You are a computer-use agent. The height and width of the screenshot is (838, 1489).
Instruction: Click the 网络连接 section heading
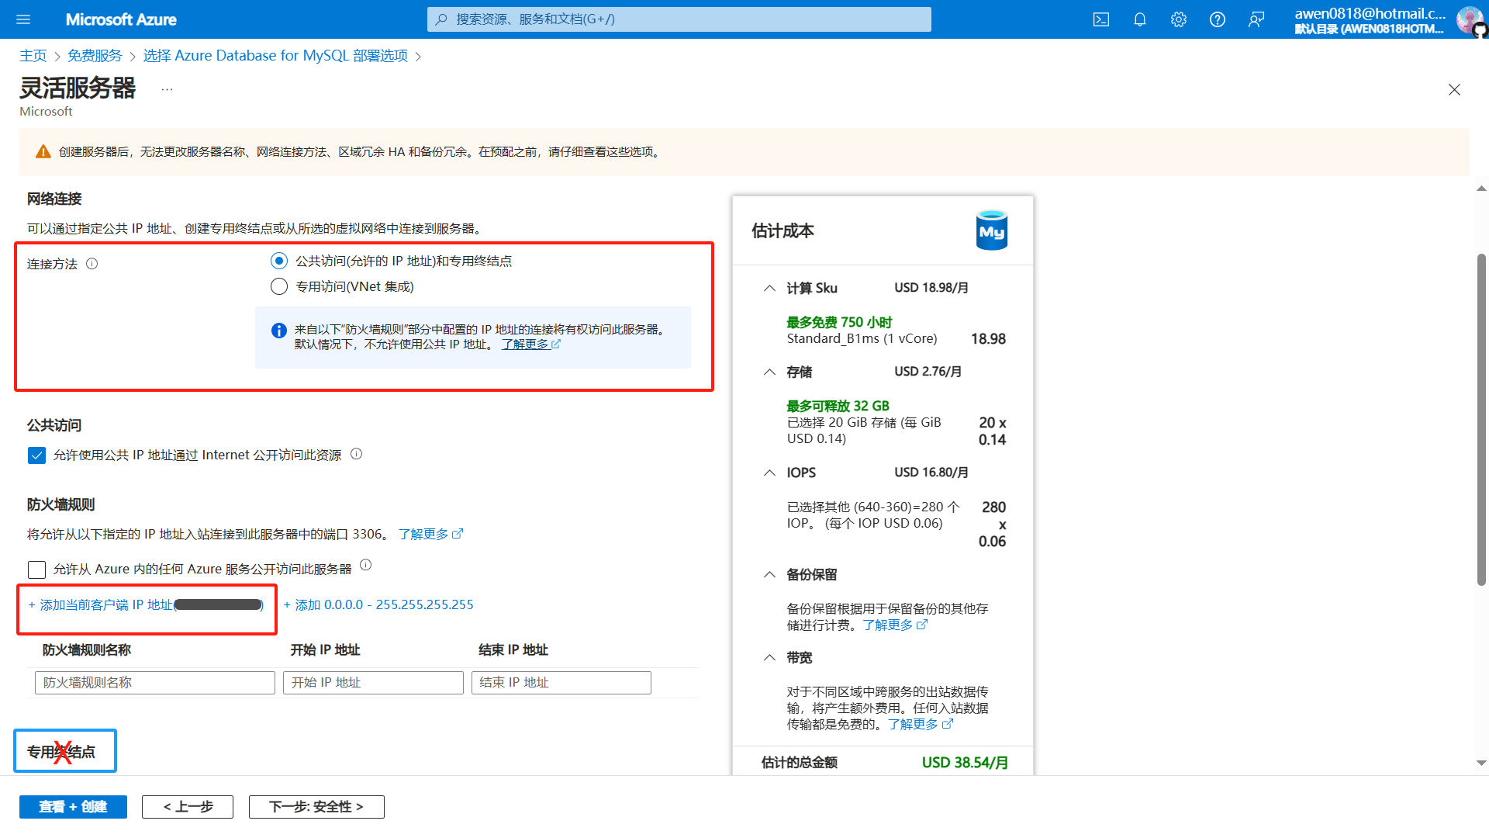click(54, 199)
